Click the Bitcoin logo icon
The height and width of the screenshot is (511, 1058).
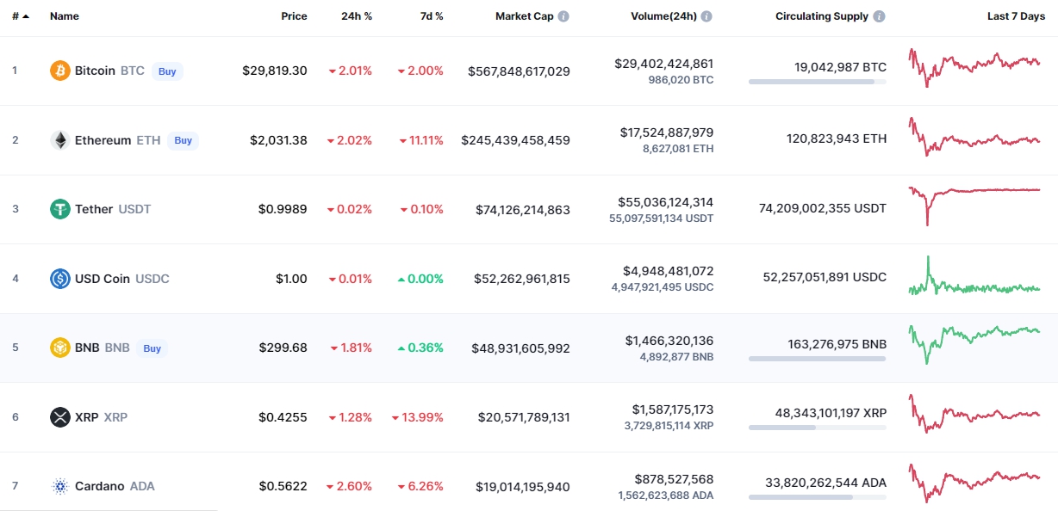[60, 71]
